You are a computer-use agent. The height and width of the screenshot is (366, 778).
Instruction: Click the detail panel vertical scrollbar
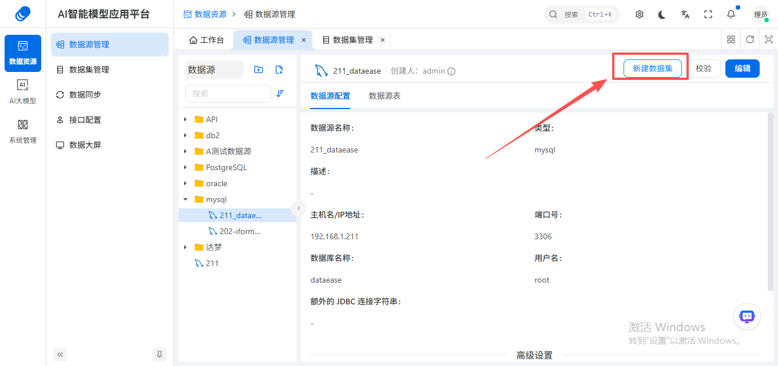[770, 202]
